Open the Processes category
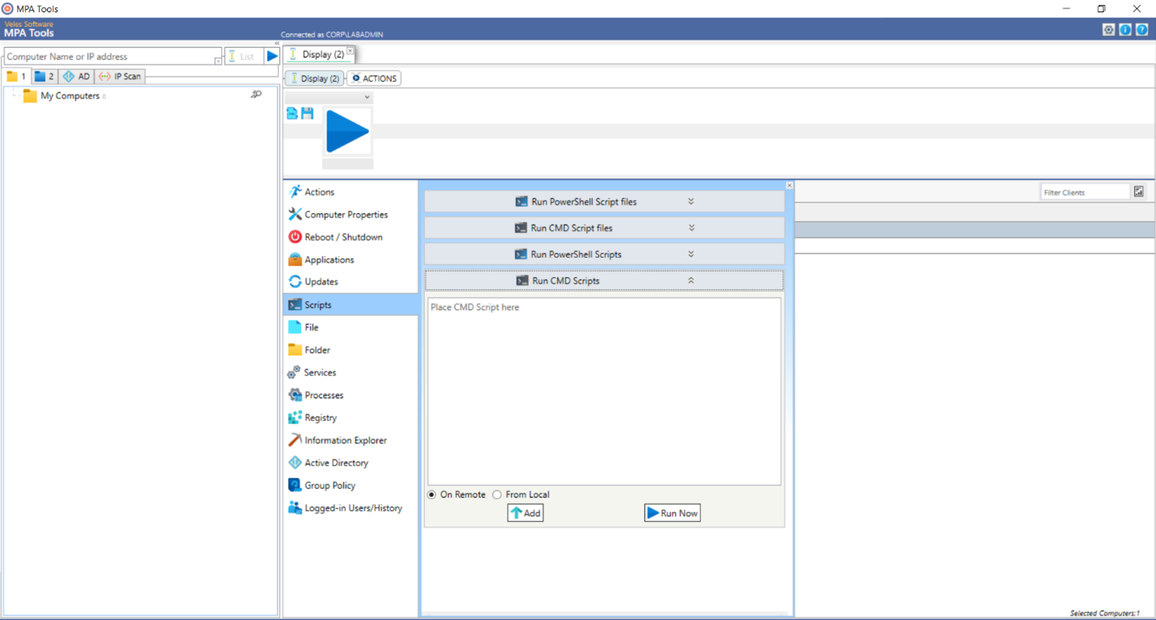The image size is (1156, 620). coord(350,395)
